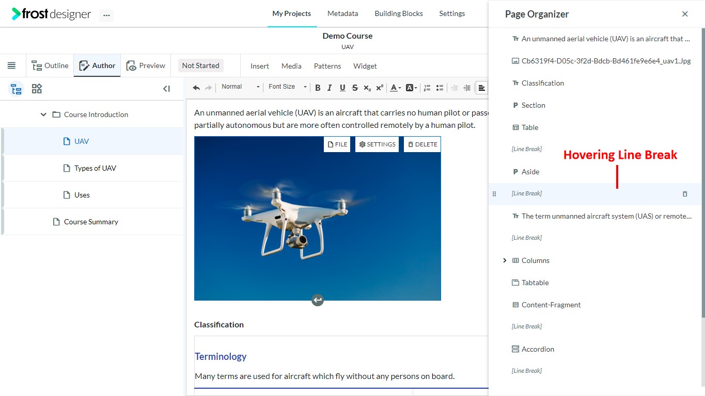
Task: Open the Font Size dropdown
Action: [x=288, y=87]
